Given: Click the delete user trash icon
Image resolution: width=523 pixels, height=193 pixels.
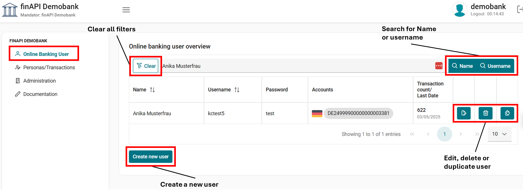Looking at the screenshot, I should (x=485, y=113).
